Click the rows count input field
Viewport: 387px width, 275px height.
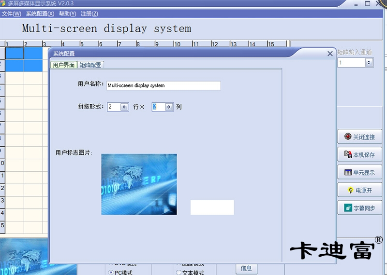pos(114,107)
